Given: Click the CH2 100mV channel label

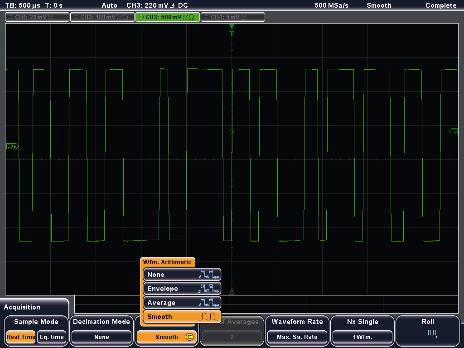Looking at the screenshot, I should (x=102, y=17).
